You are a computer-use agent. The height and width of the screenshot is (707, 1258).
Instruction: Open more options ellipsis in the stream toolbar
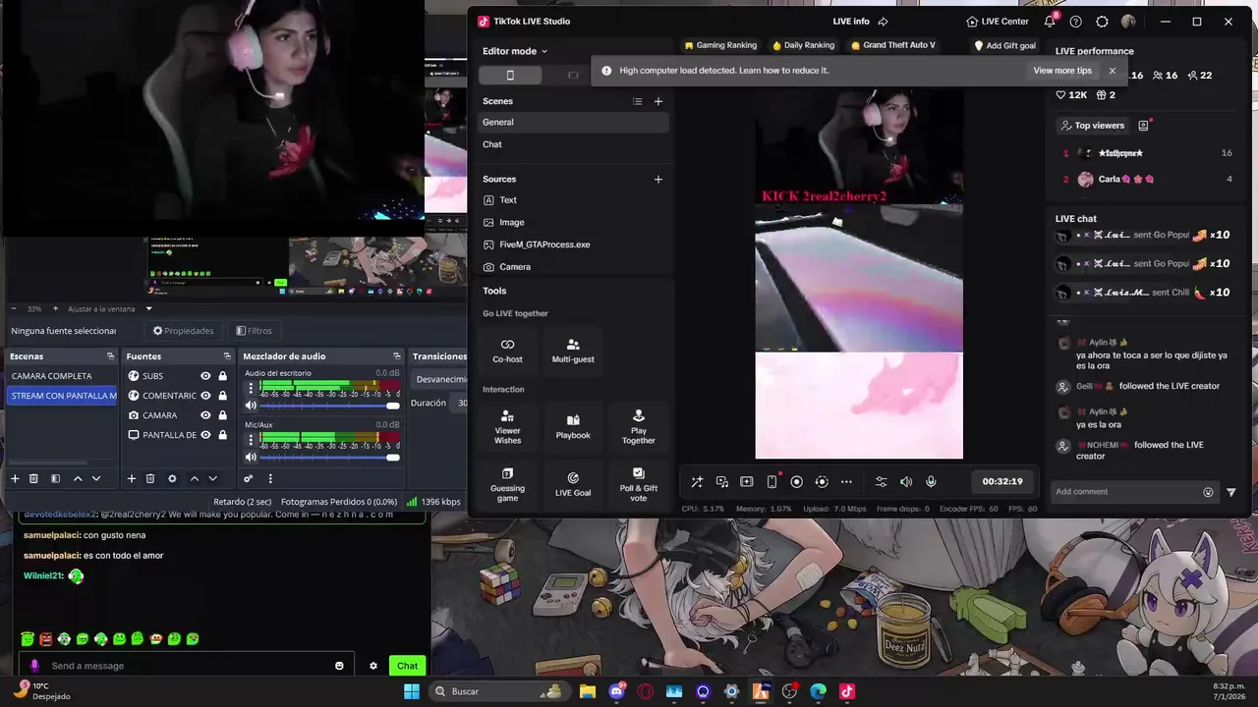(846, 481)
